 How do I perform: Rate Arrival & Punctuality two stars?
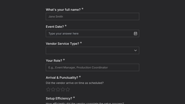53,89
